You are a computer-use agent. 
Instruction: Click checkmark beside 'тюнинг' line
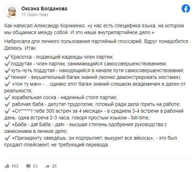7,77
